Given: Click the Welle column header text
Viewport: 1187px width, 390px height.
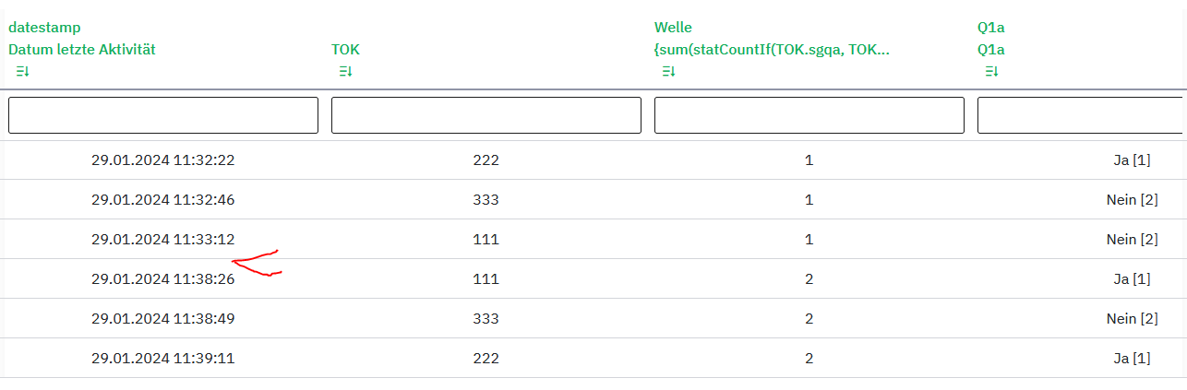Looking at the screenshot, I should point(673,28).
